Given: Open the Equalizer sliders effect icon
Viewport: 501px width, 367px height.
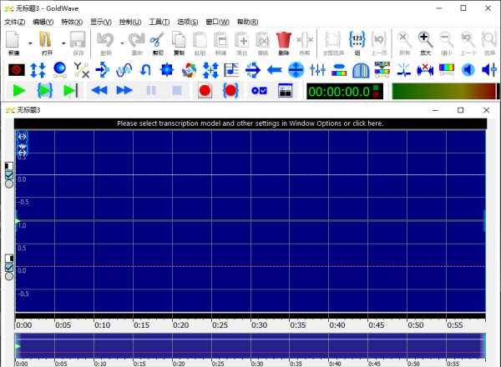Looking at the screenshot, I should tap(317, 70).
